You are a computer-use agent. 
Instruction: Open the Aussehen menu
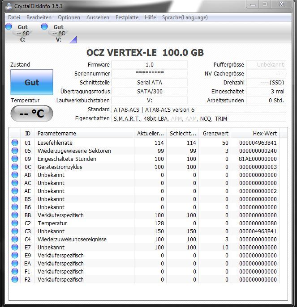pos(98,17)
